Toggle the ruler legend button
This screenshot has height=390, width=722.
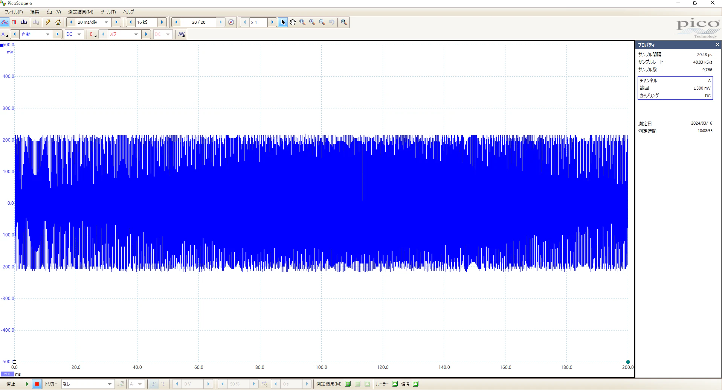[x=395, y=384]
